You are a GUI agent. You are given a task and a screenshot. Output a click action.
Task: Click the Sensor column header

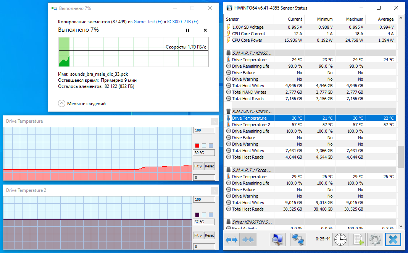249,19
